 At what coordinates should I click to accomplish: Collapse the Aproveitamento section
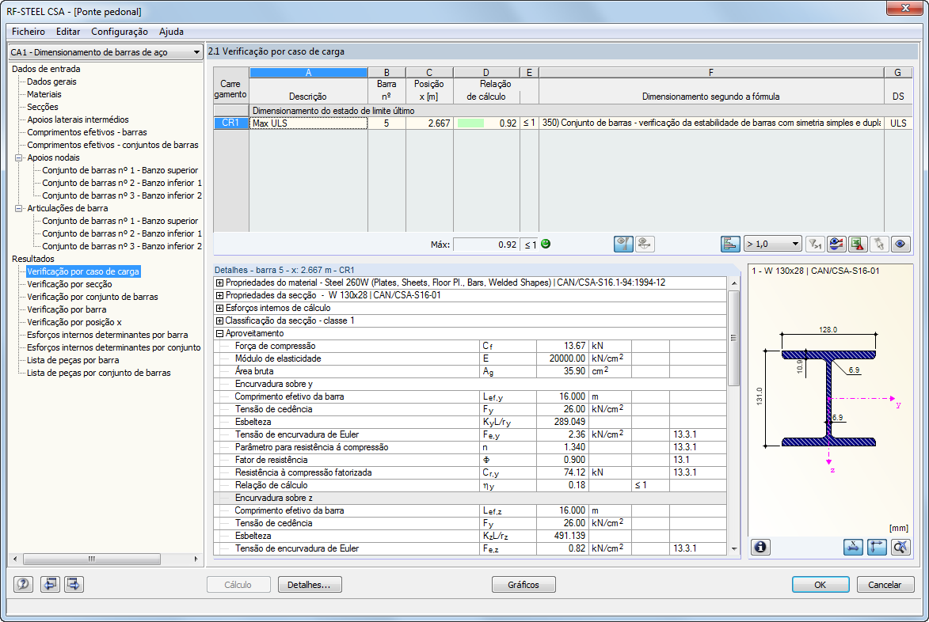[219, 334]
